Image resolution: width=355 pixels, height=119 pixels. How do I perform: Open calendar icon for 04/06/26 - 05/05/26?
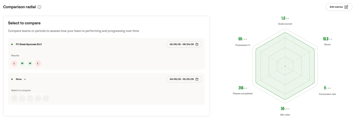click(197, 79)
